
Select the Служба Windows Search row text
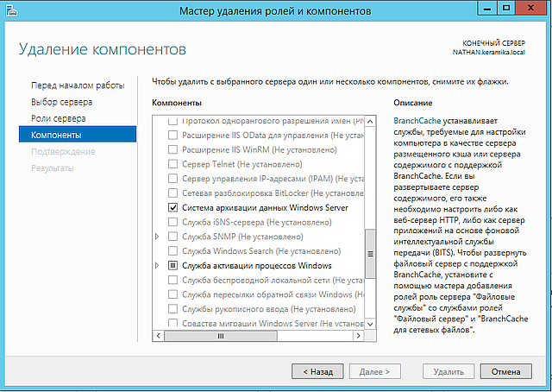(261, 251)
